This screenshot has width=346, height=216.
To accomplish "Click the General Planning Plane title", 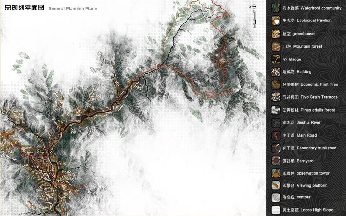I will (x=72, y=9).
